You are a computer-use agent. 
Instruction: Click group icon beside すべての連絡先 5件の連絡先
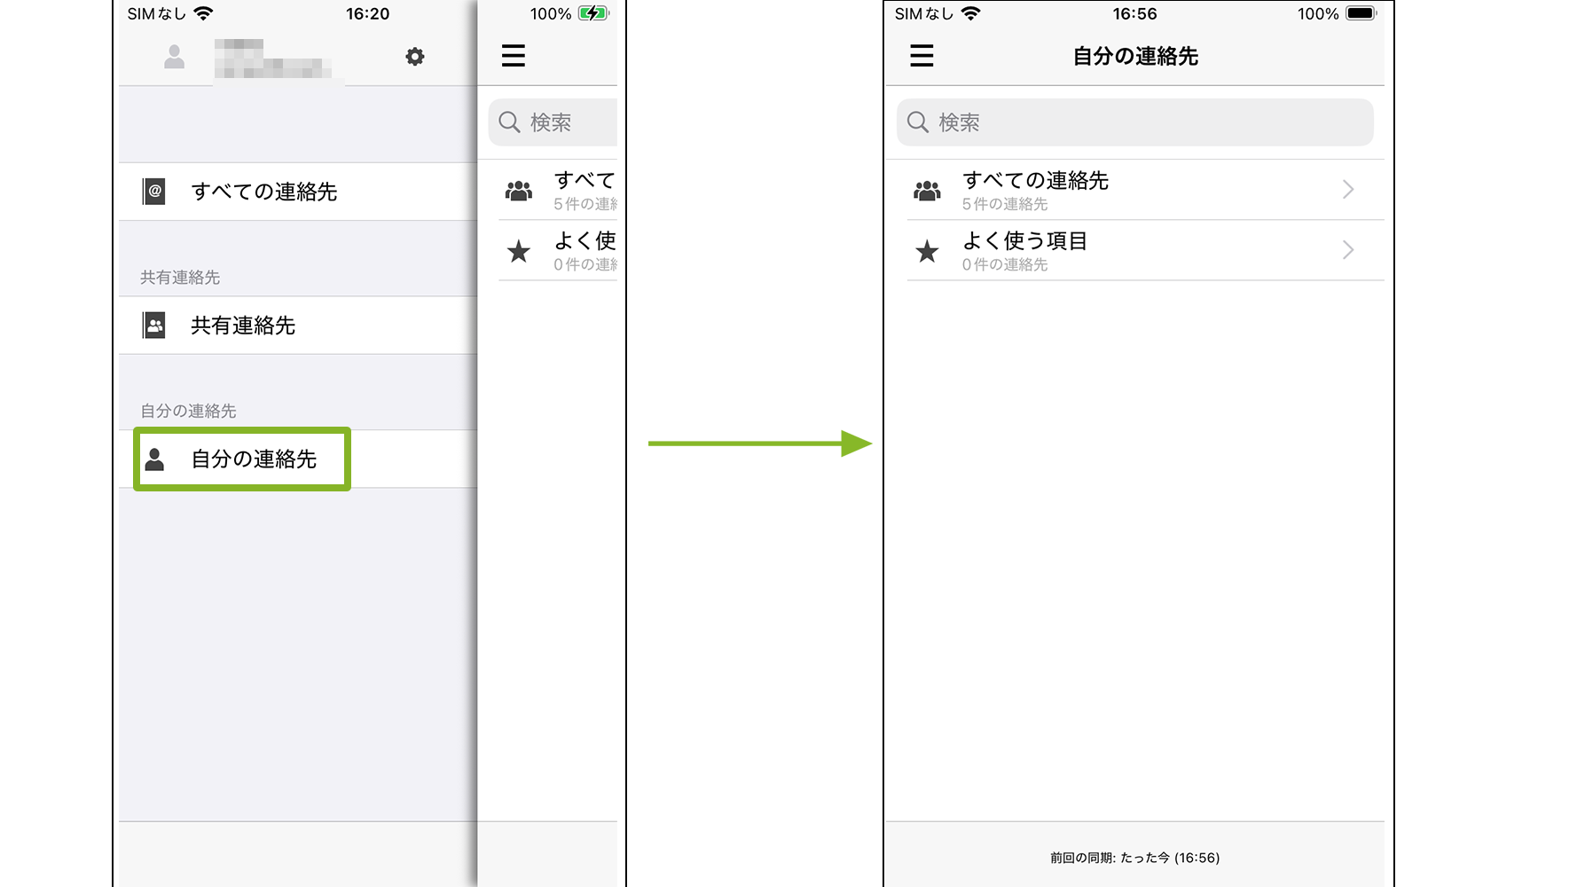(927, 191)
